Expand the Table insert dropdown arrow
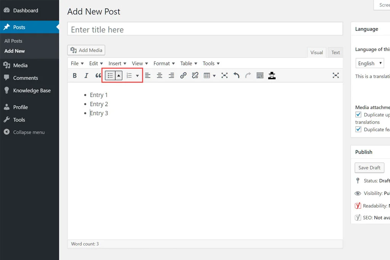 click(214, 75)
